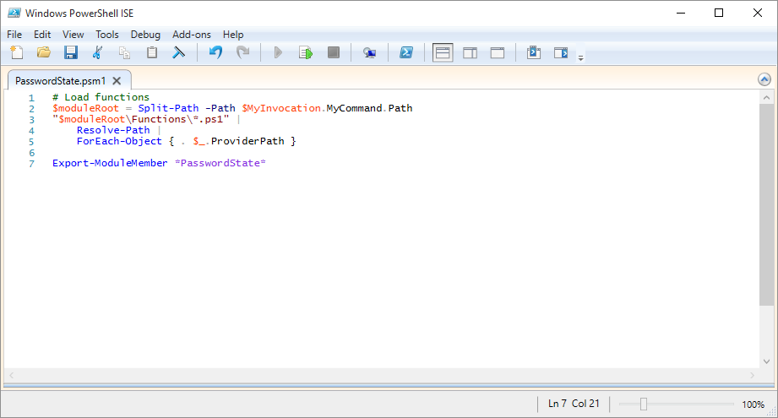Open the View menu
Image resolution: width=778 pixels, height=418 pixels.
[73, 35]
